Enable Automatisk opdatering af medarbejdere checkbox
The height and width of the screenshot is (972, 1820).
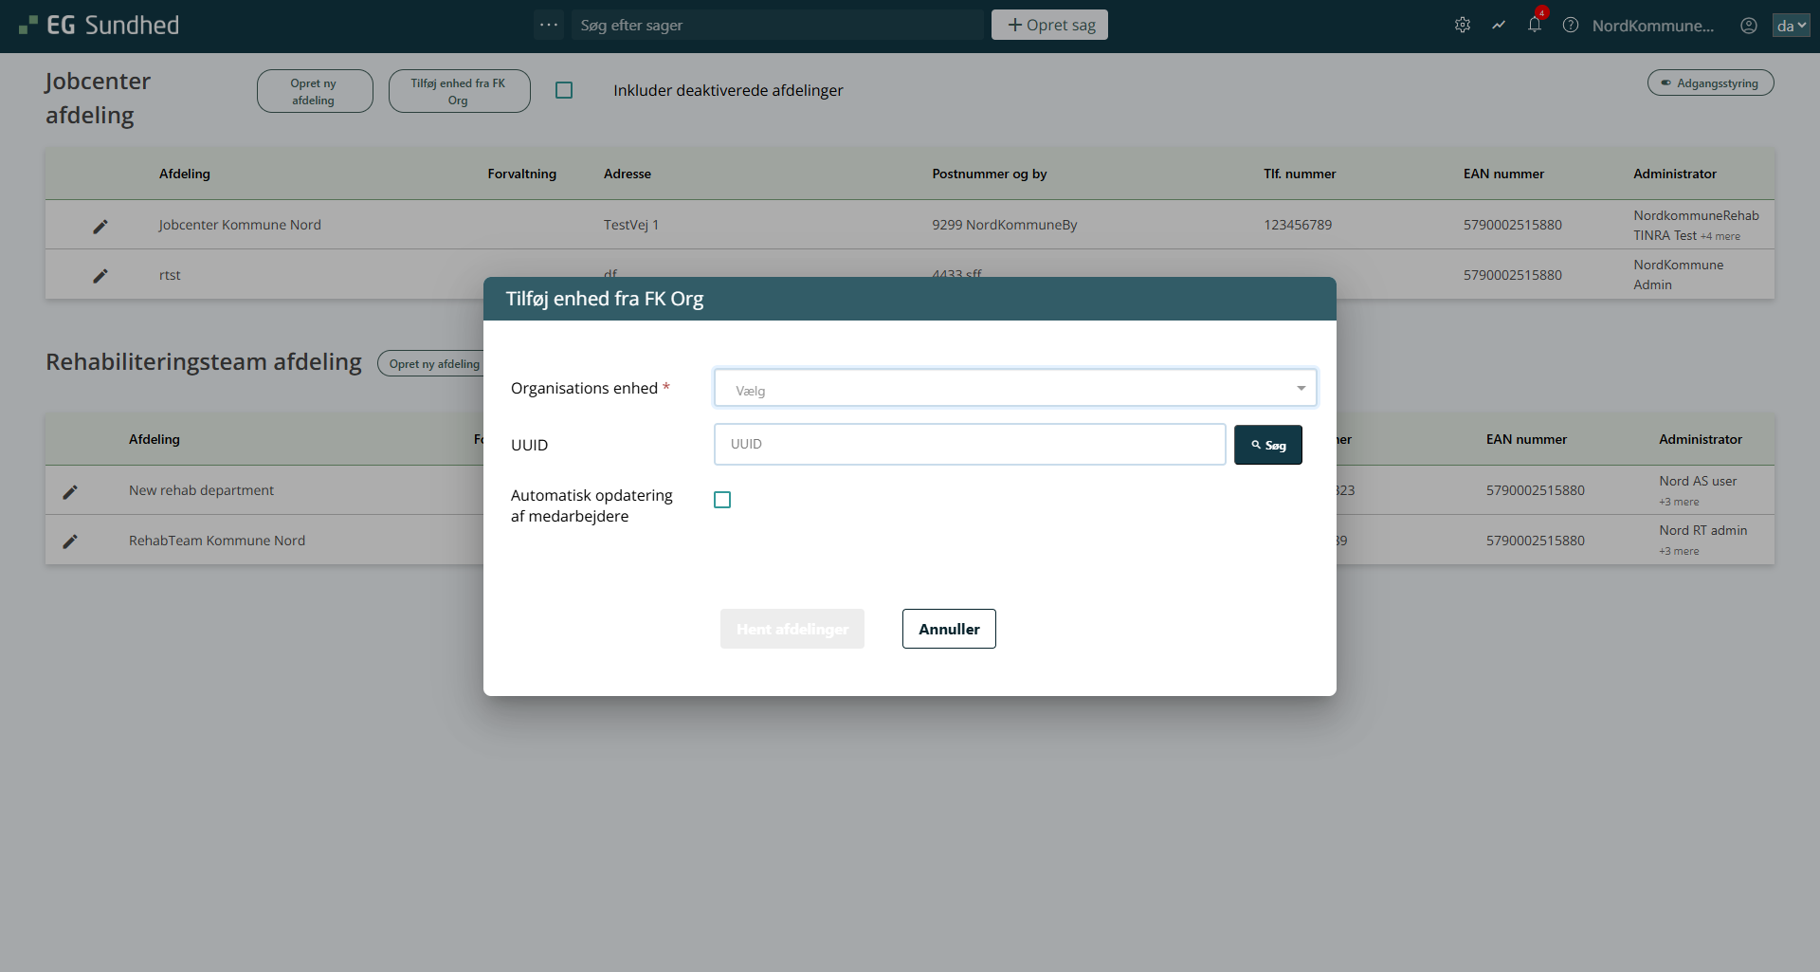click(722, 500)
